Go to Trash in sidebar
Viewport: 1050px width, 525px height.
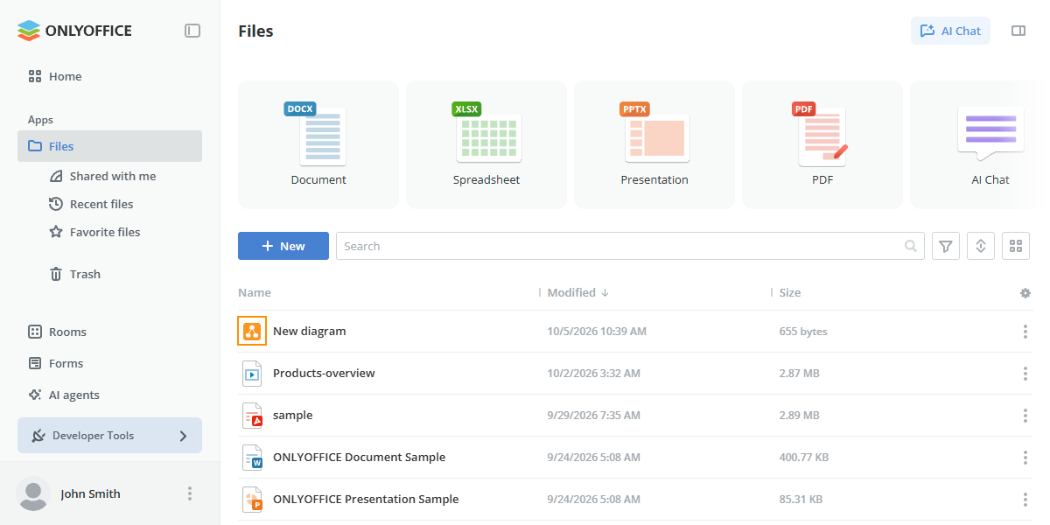click(85, 274)
